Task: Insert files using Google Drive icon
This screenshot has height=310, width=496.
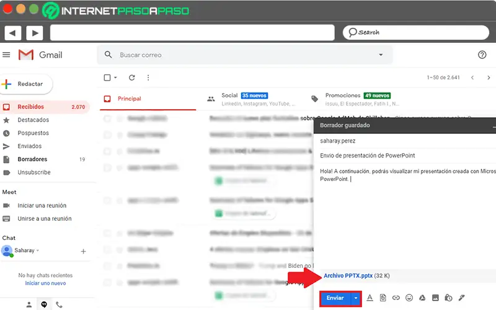Action: pyautogui.click(x=422, y=298)
